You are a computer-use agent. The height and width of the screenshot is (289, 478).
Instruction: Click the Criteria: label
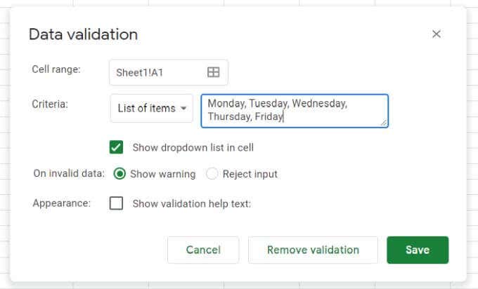tap(50, 104)
